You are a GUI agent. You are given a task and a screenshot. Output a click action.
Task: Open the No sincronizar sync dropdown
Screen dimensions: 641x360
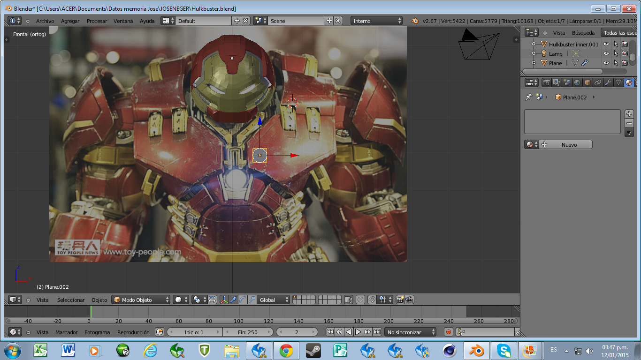410,332
